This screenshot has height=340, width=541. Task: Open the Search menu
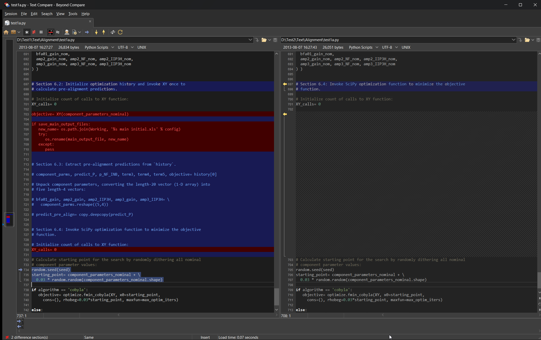[x=47, y=14]
